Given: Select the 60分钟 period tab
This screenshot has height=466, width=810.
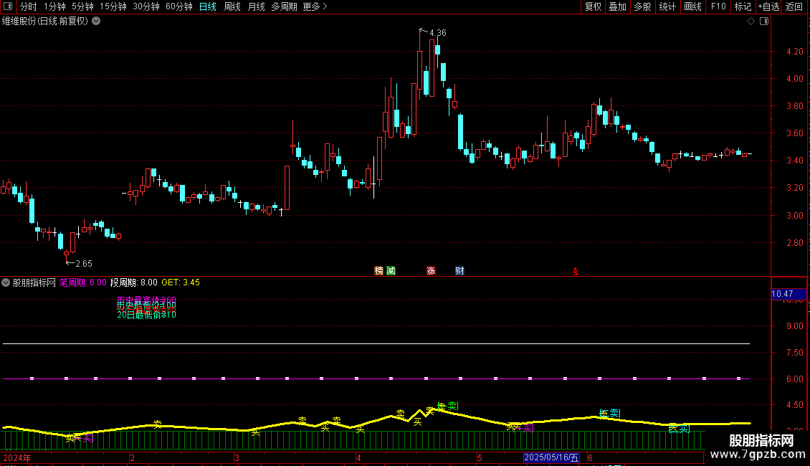Looking at the screenshot, I should click(179, 6).
